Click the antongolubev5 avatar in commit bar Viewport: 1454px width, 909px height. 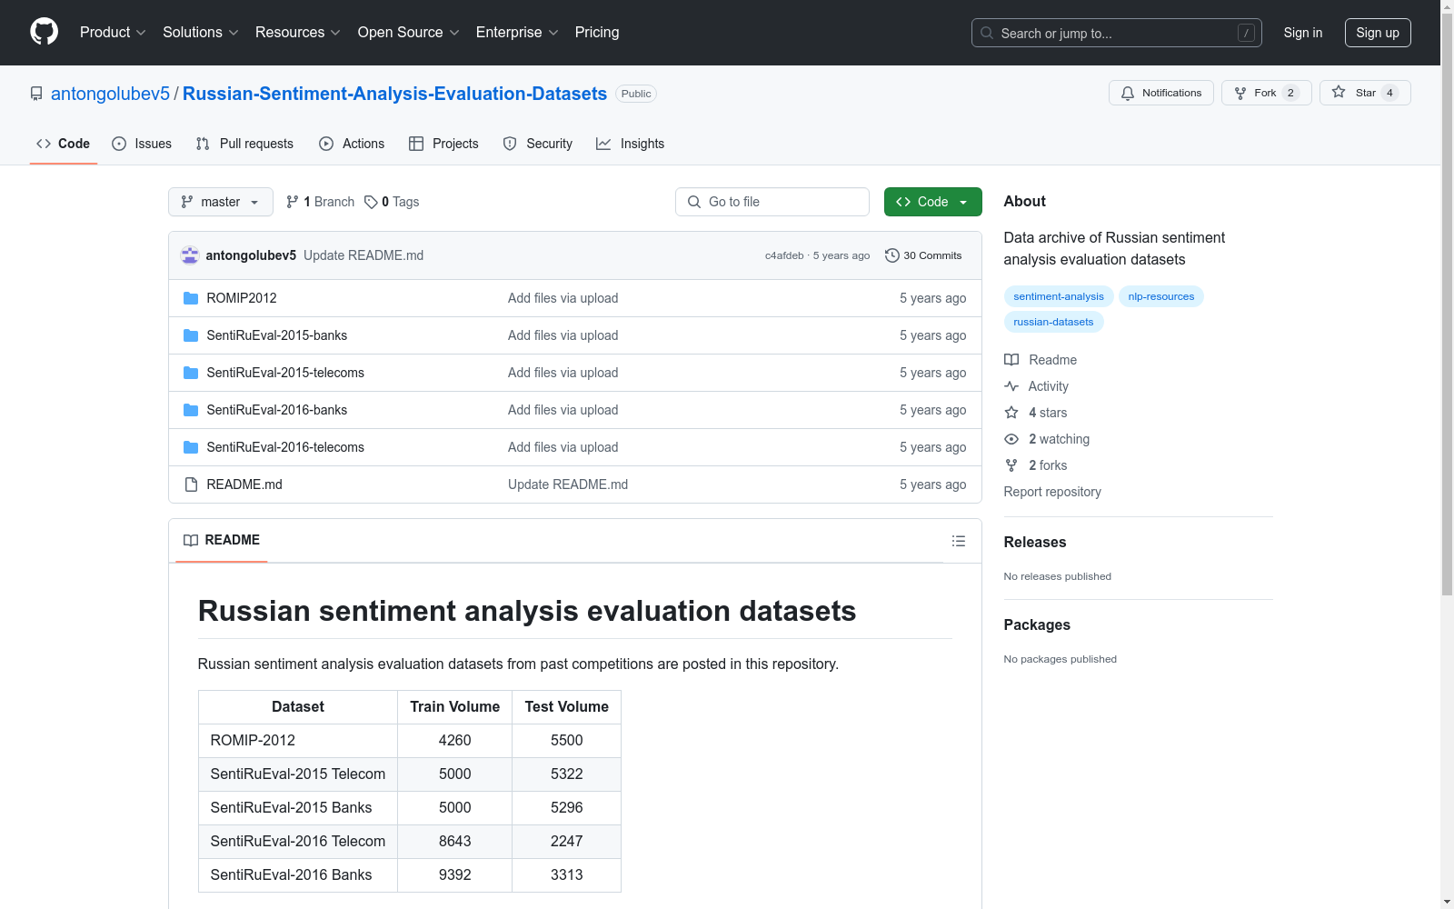click(190, 255)
